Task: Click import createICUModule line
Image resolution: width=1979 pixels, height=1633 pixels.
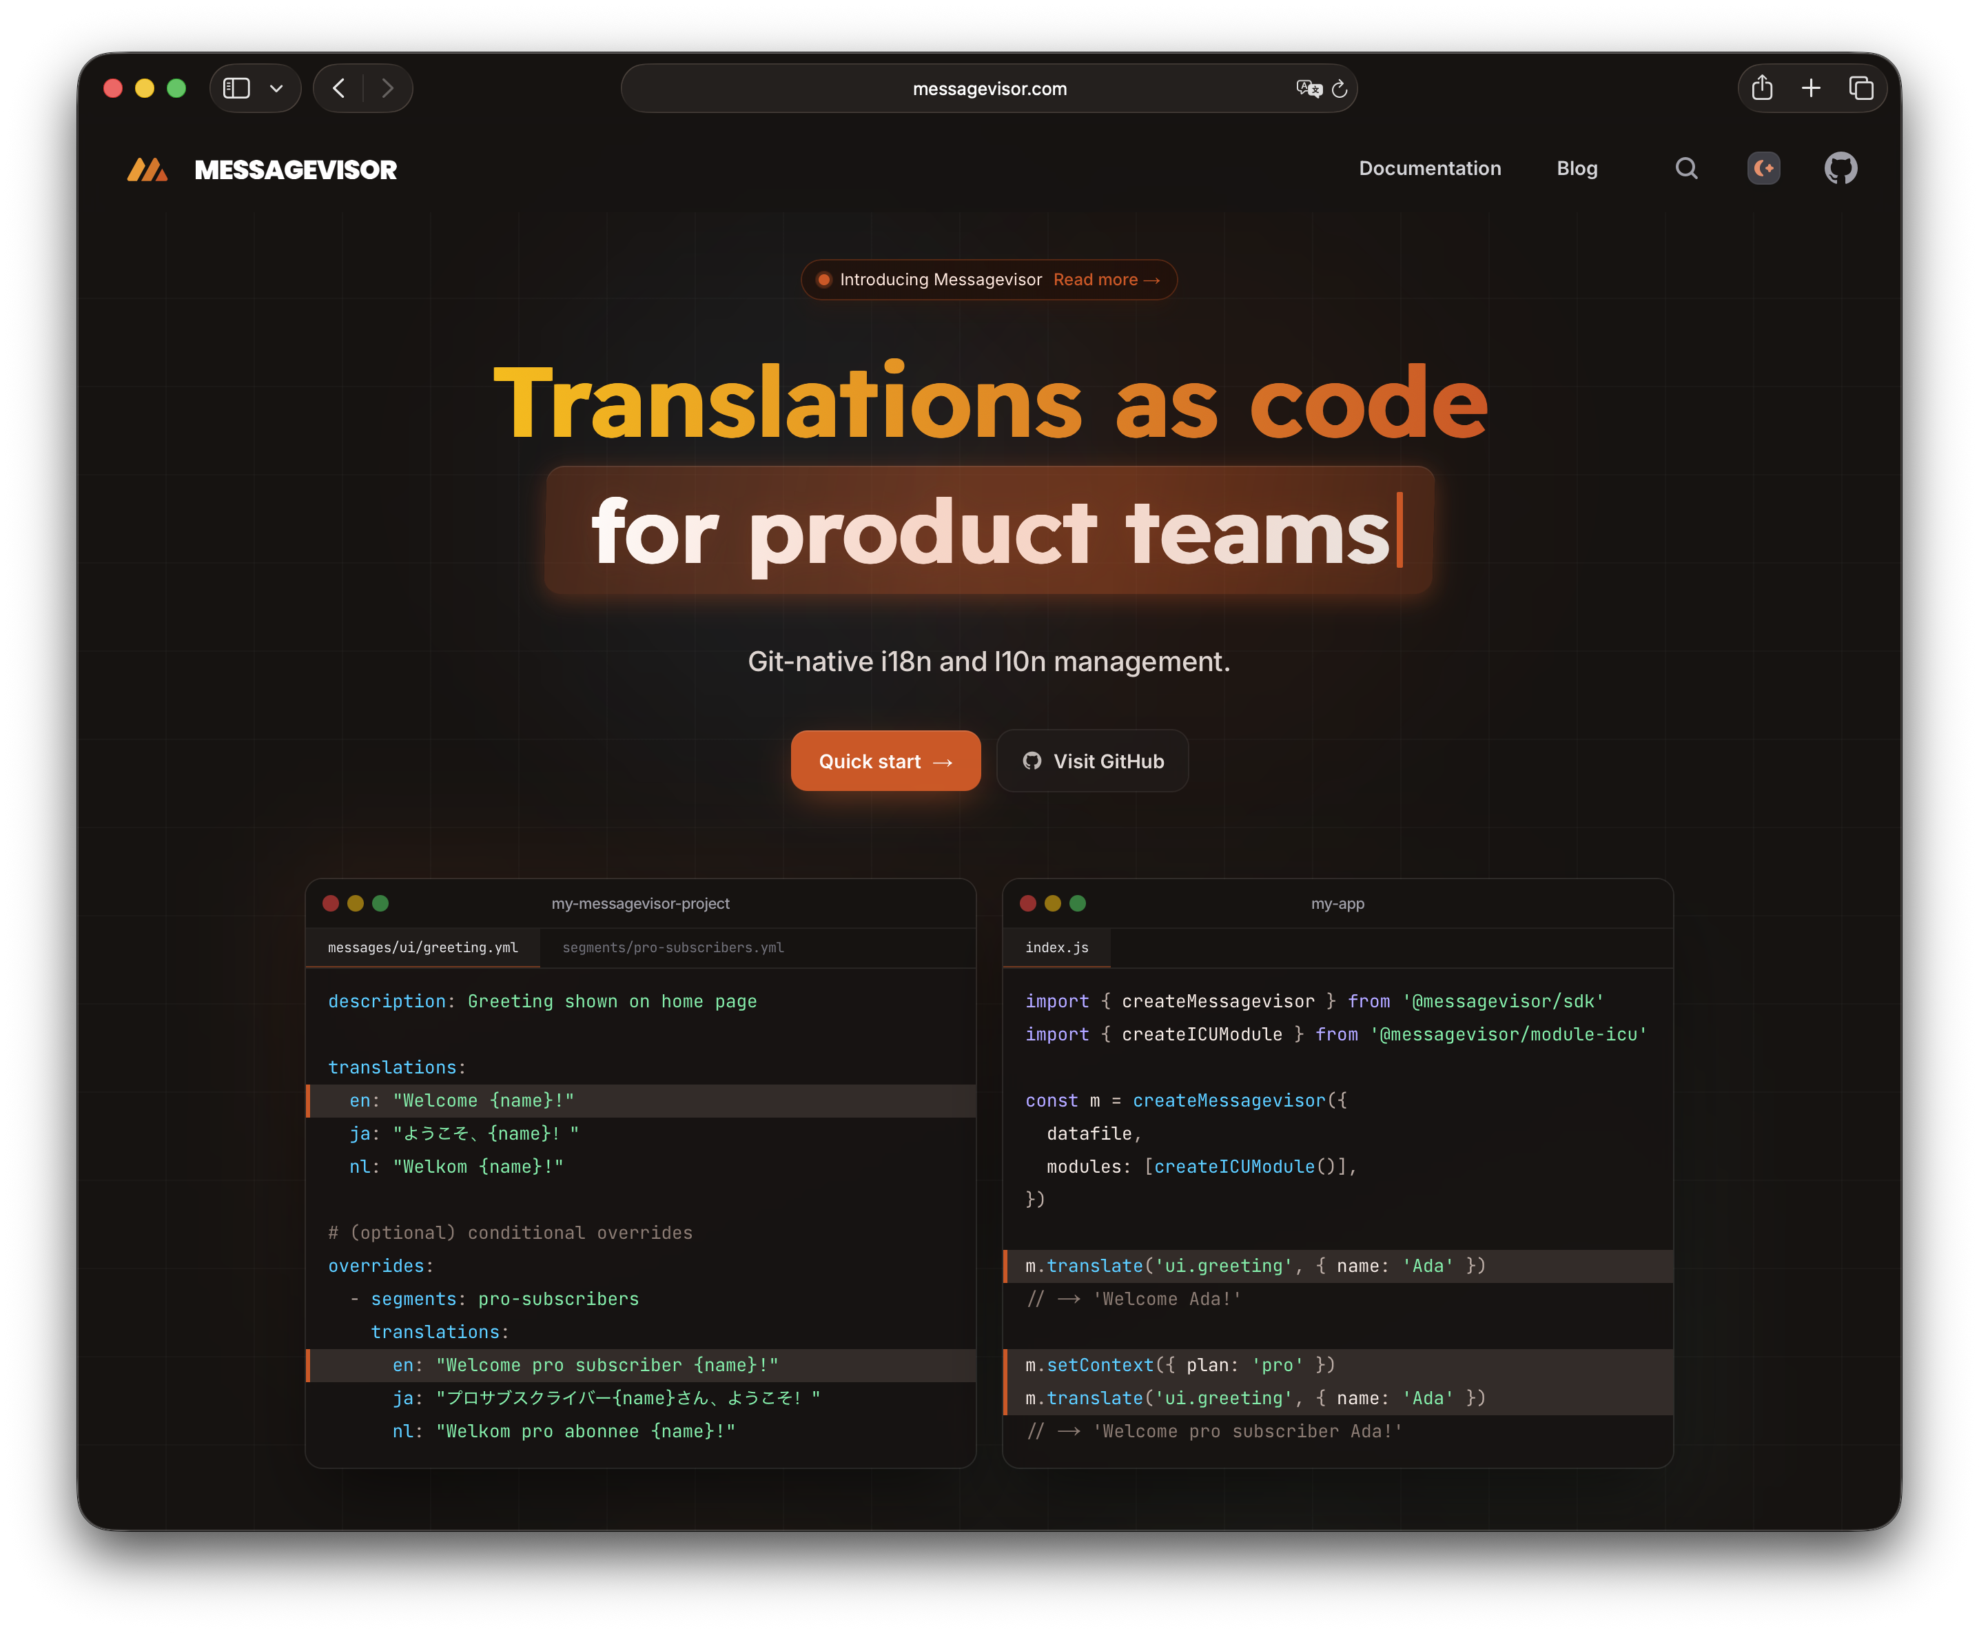Action: click(1335, 1034)
